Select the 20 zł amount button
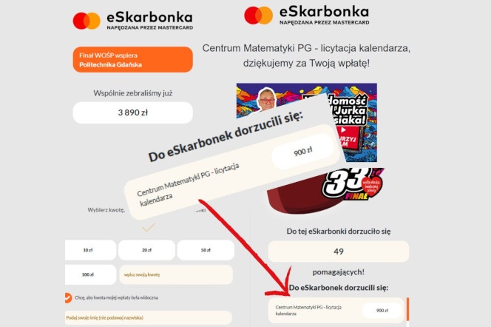 tap(146, 250)
